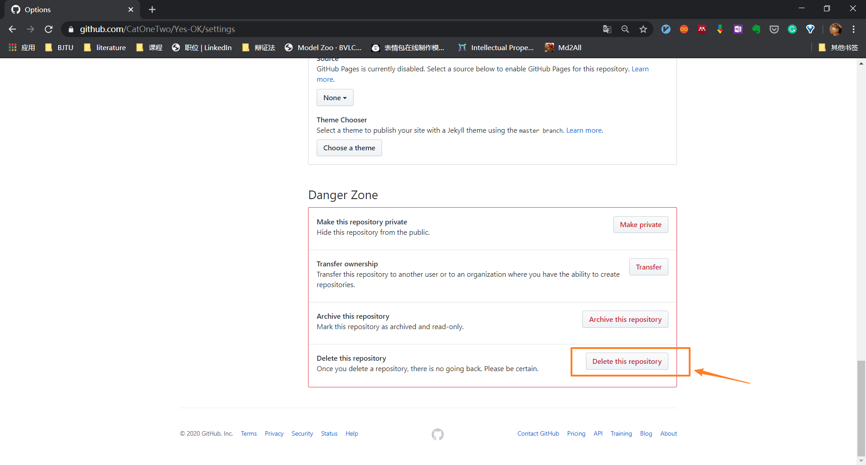The height and width of the screenshot is (465, 866).
Task: Select the Options browser tab
Action: [68, 9]
